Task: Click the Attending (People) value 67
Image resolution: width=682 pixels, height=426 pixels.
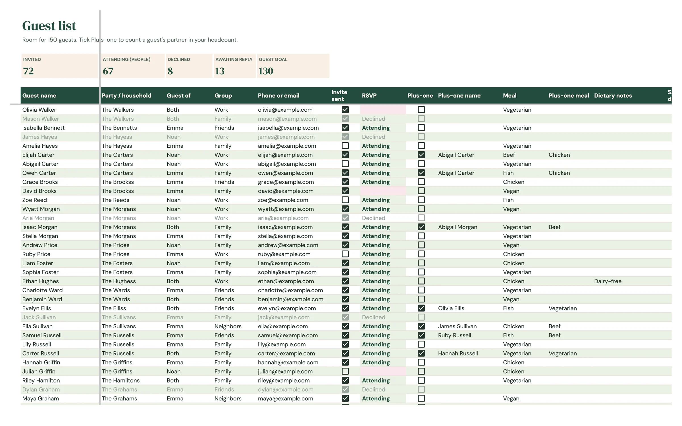Action: tap(108, 71)
